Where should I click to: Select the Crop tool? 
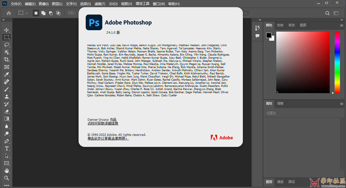6,60
